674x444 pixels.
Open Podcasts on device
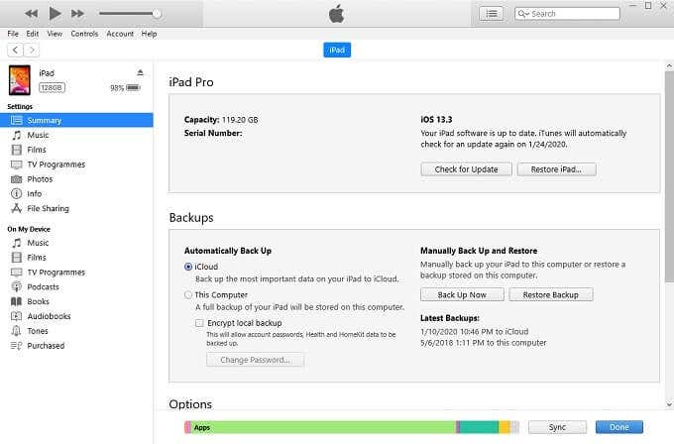point(43,286)
